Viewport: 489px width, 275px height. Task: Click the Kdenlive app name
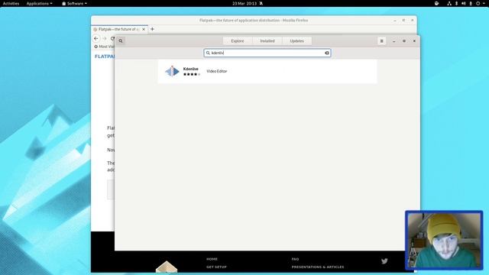[x=190, y=69]
